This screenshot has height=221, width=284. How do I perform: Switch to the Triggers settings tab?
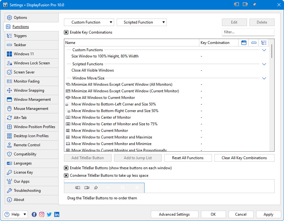[x=20, y=36]
